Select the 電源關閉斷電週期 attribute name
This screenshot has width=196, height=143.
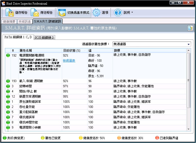pyautogui.click(x=32, y=55)
